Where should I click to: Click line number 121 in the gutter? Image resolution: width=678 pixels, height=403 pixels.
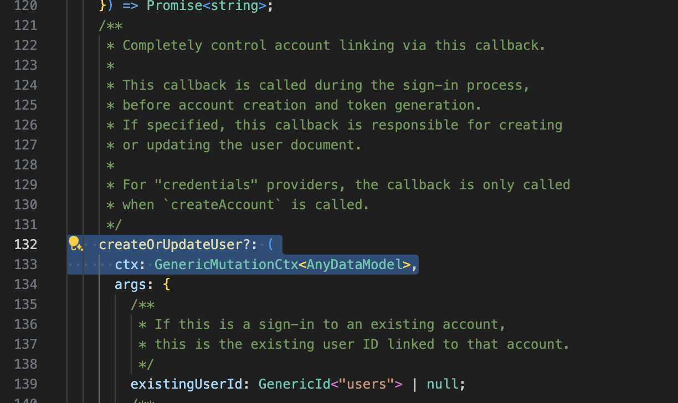tap(25, 25)
